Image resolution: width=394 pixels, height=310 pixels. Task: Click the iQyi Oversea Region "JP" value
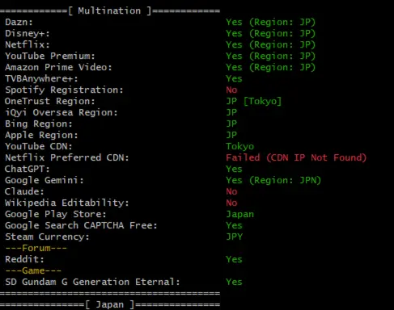pyautogui.click(x=231, y=112)
